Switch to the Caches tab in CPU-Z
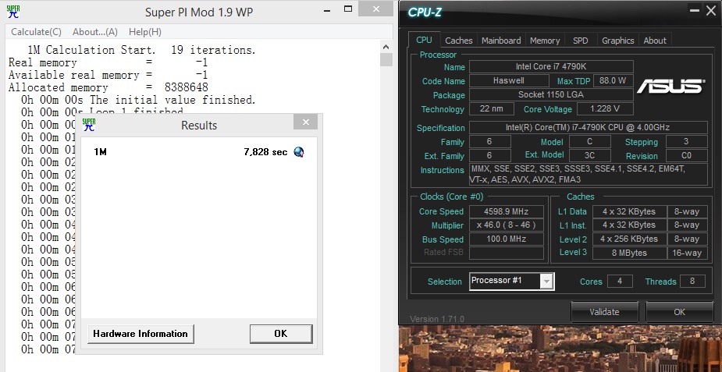 tap(459, 41)
